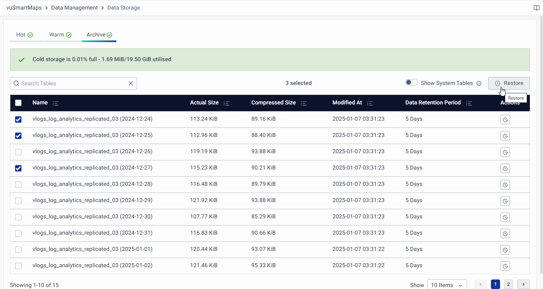The image size is (543, 289).
Task: Clear search with the X icon
Action: click(x=130, y=83)
